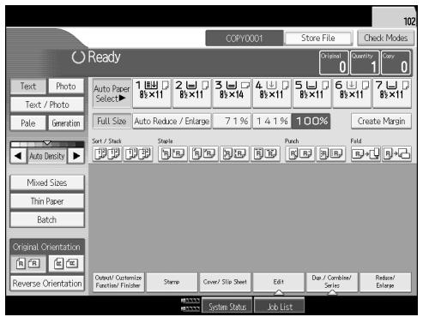Select paper tray 4 (8½×11)
Viewport: 423px width, 317px height.
[272, 93]
